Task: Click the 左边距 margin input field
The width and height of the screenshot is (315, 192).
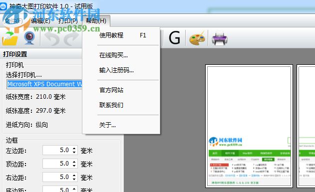Action: [x=60, y=150]
